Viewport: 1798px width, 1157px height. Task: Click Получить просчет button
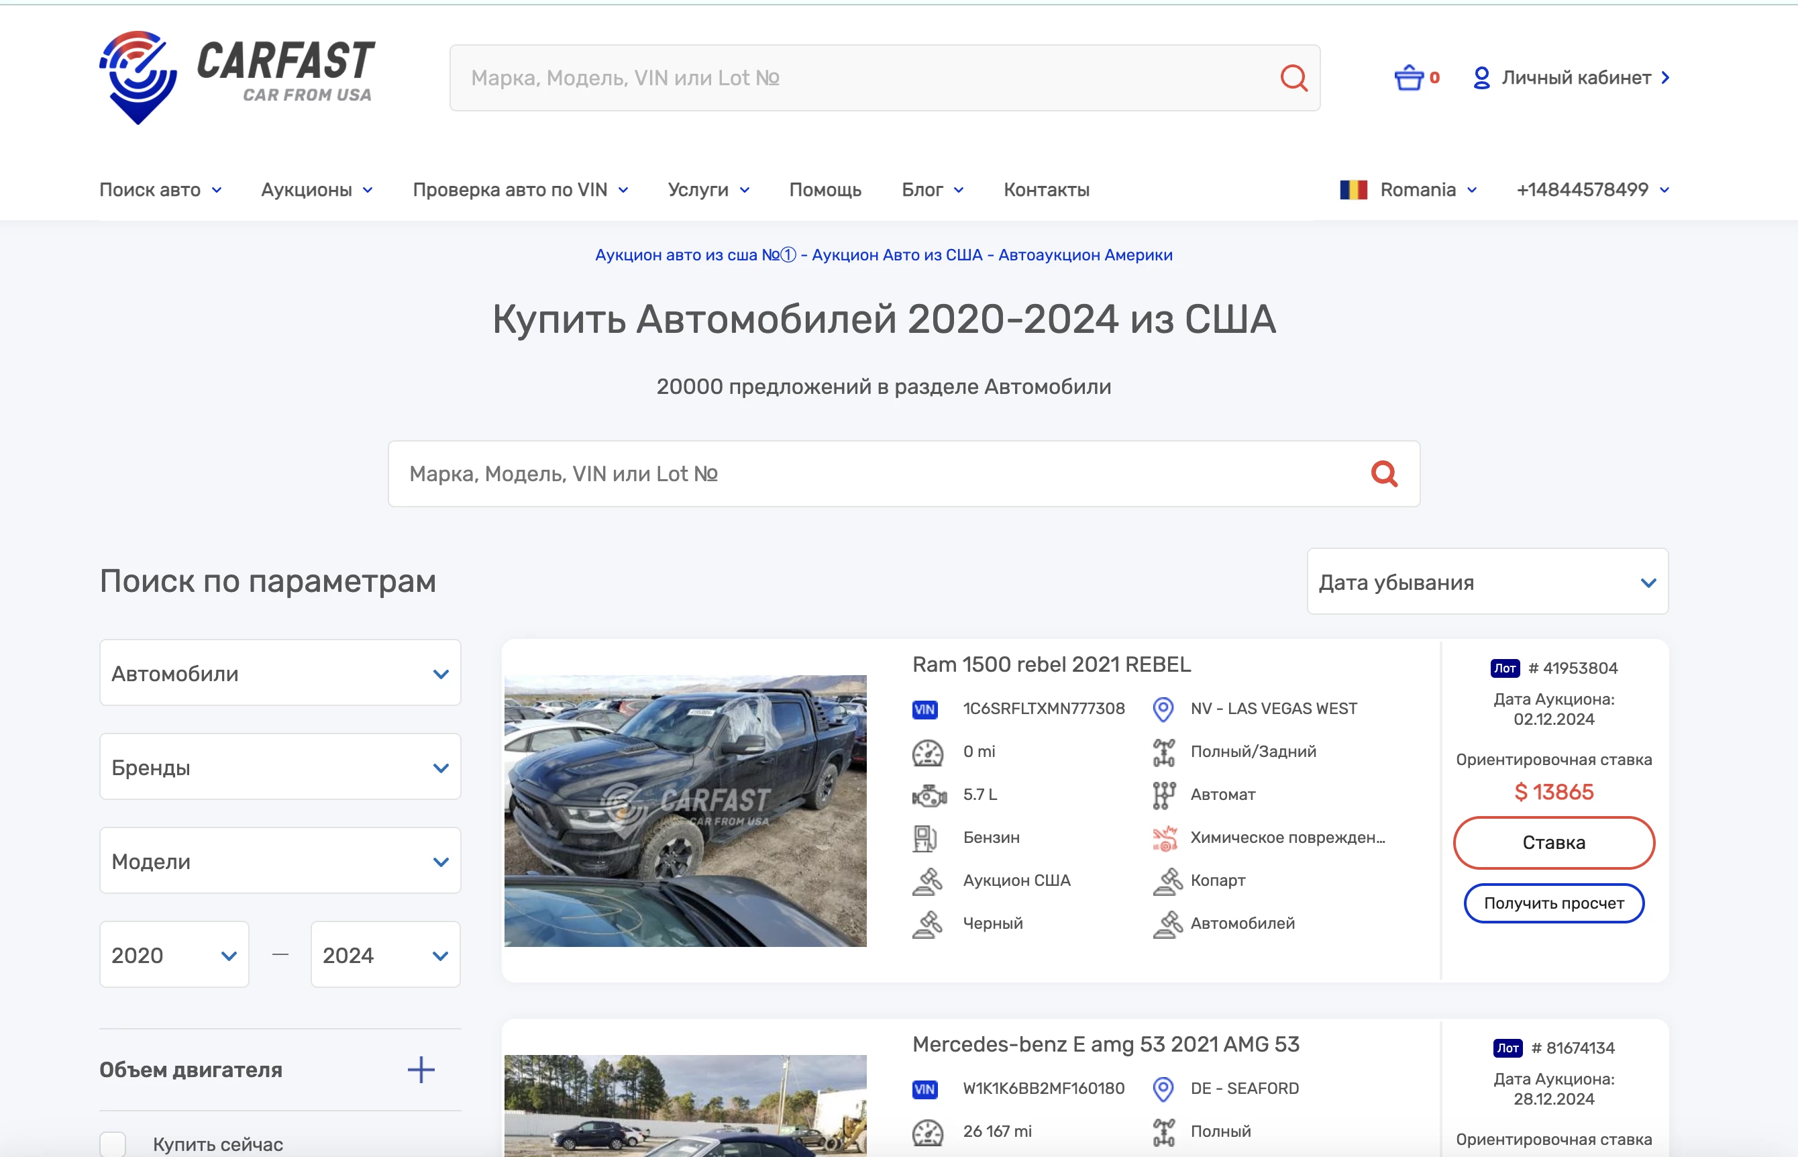coord(1553,903)
